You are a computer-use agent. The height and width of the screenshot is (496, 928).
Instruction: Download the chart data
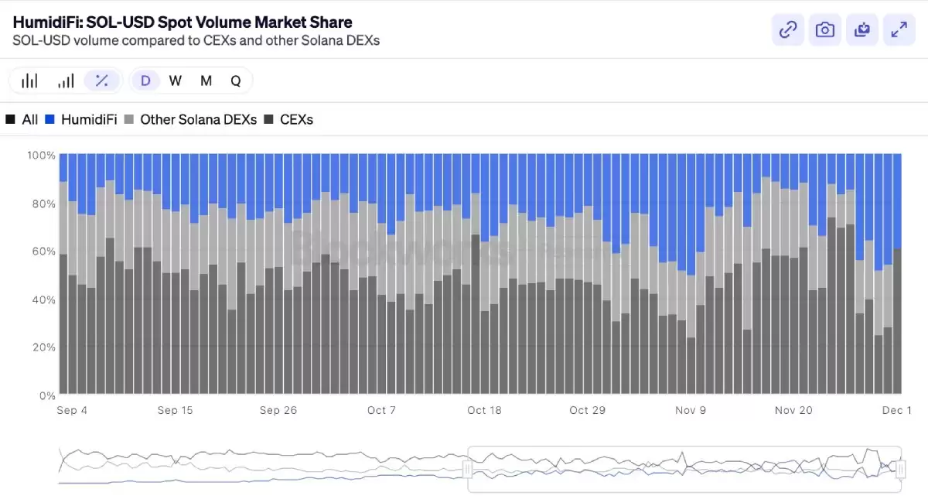pyautogui.click(x=861, y=29)
